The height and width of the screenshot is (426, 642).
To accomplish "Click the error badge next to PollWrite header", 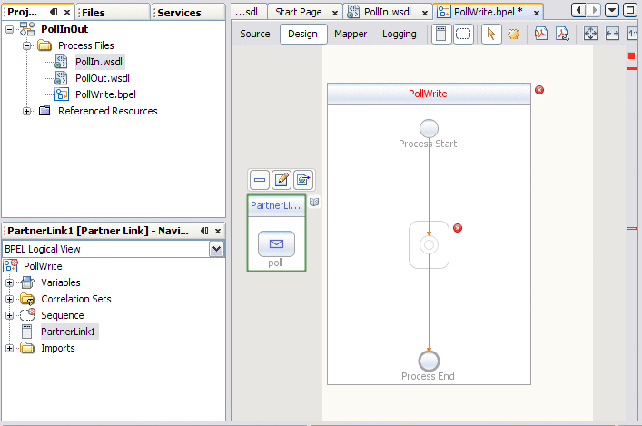I will coord(539,90).
